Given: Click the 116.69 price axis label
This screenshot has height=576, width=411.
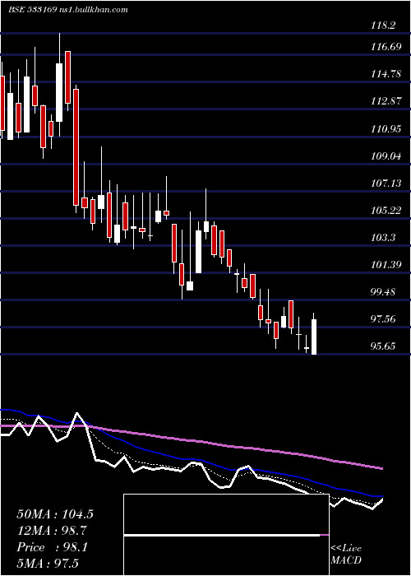Looking at the screenshot, I should (x=386, y=47).
